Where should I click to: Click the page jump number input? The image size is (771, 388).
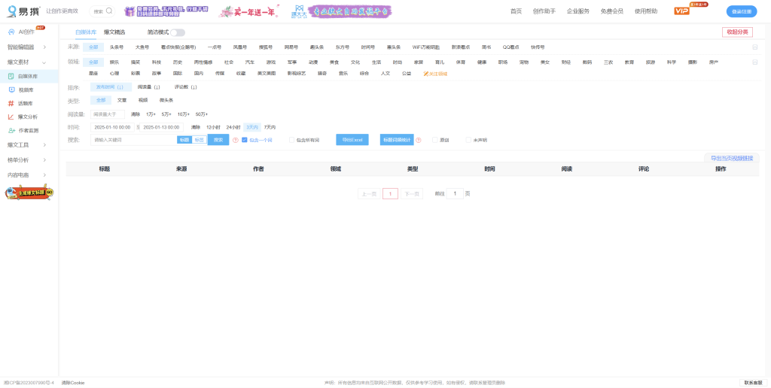455,193
